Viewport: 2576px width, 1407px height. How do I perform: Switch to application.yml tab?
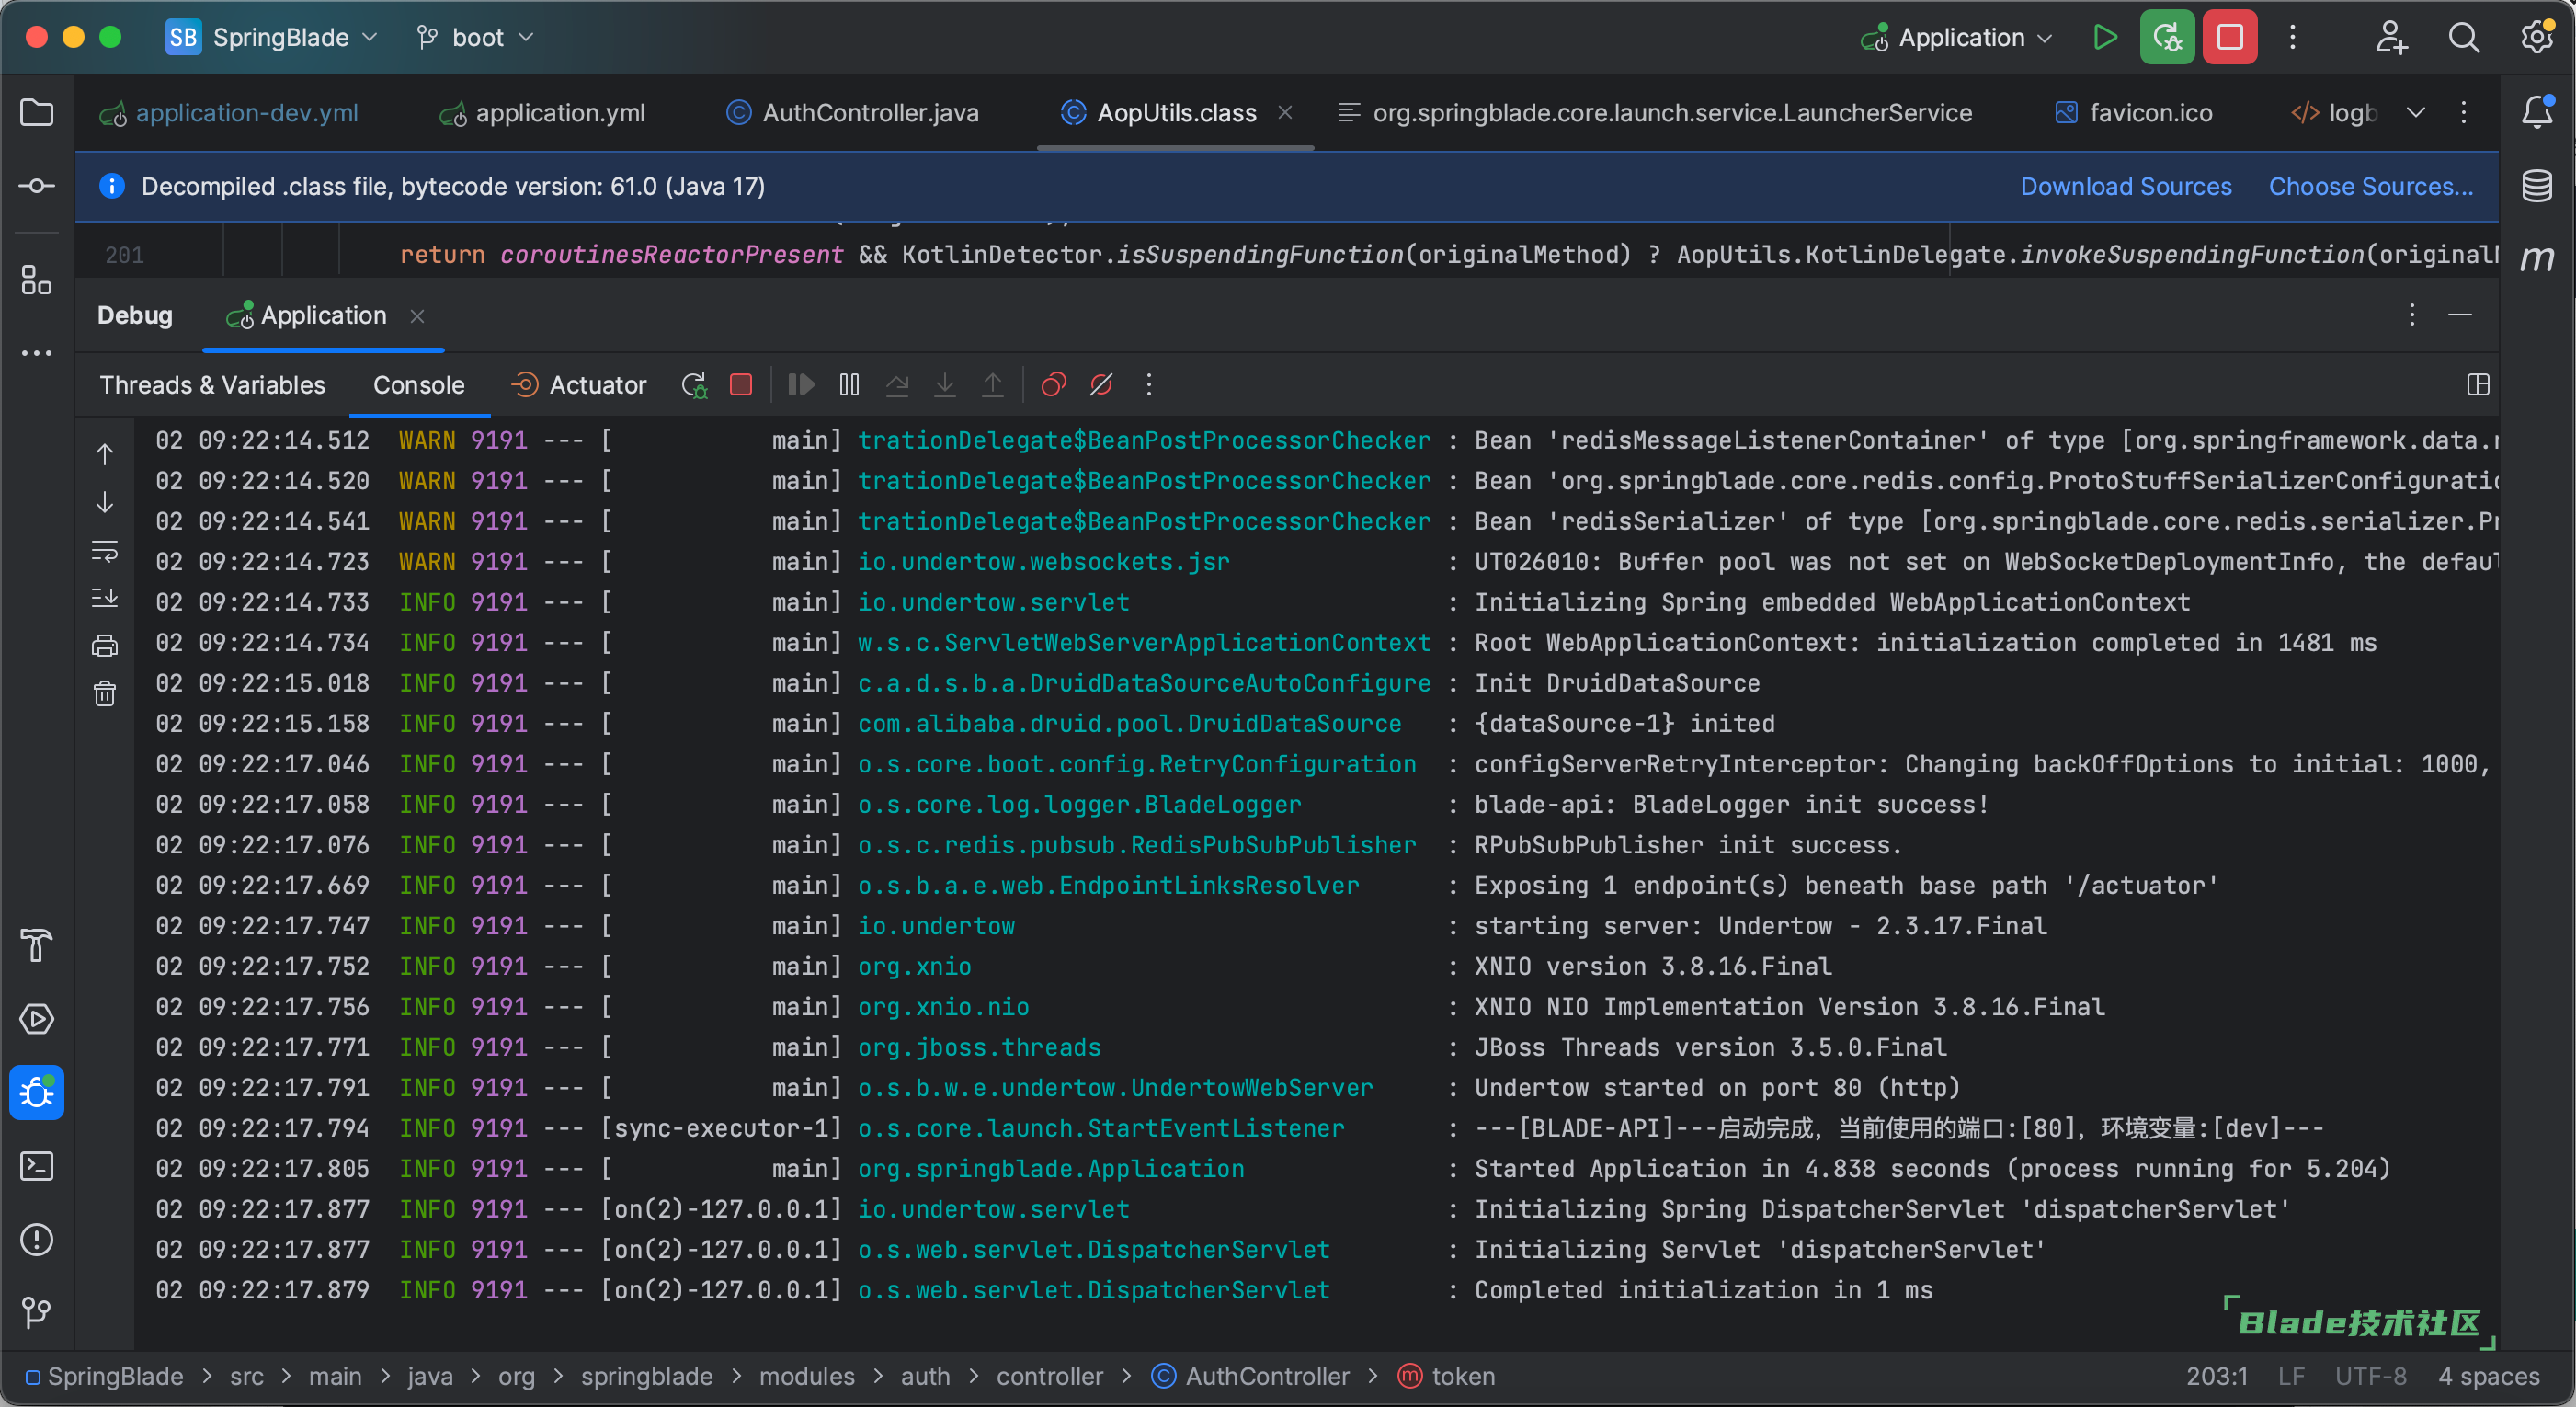(x=543, y=113)
